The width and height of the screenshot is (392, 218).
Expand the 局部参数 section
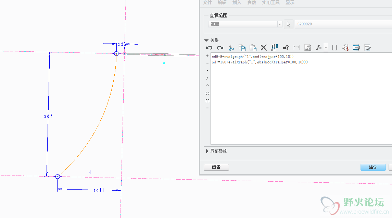[207, 151]
